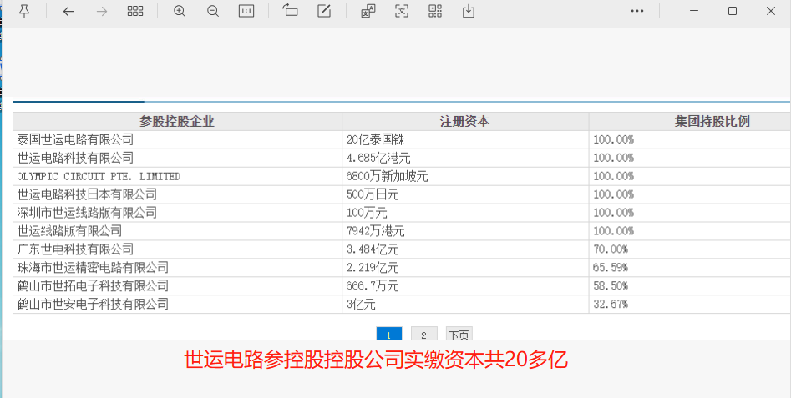
Task: Save the image to disk
Action: (469, 11)
